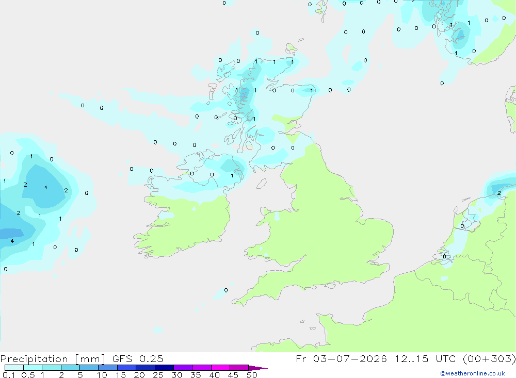
Task: Click legend label "10"
Action: (x=102, y=375)
